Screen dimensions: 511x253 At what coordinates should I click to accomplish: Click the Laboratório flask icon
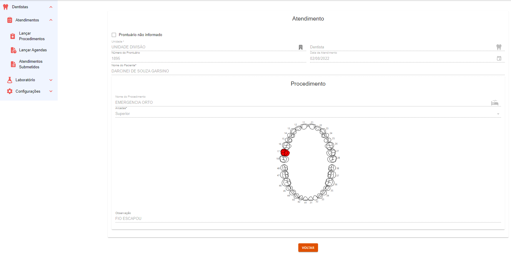tap(10, 80)
